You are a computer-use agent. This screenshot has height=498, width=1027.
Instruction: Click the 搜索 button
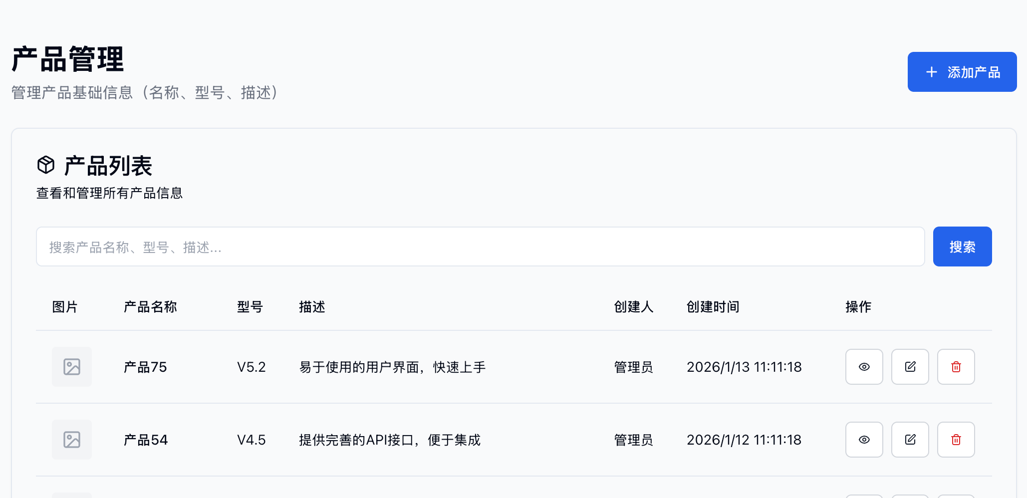(962, 247)
